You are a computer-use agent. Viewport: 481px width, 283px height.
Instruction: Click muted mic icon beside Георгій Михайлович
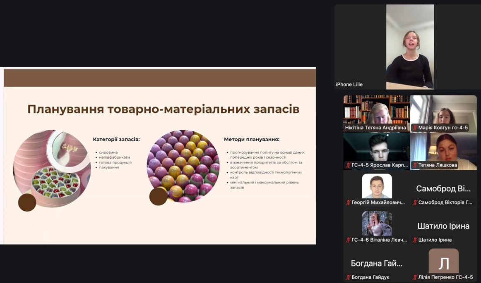348,202
